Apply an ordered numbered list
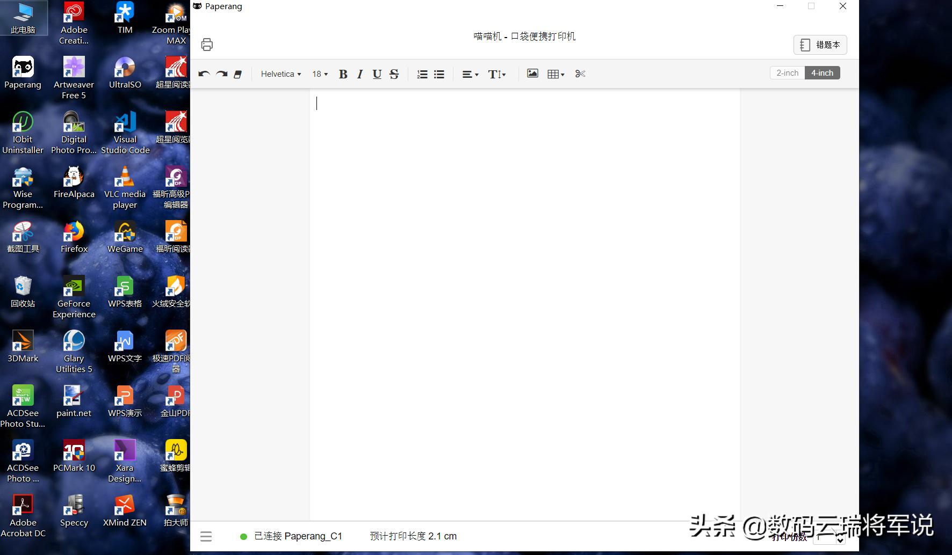The height and width of the screenshot is (555, 952). pyautogui.click(x=422, y=74)
